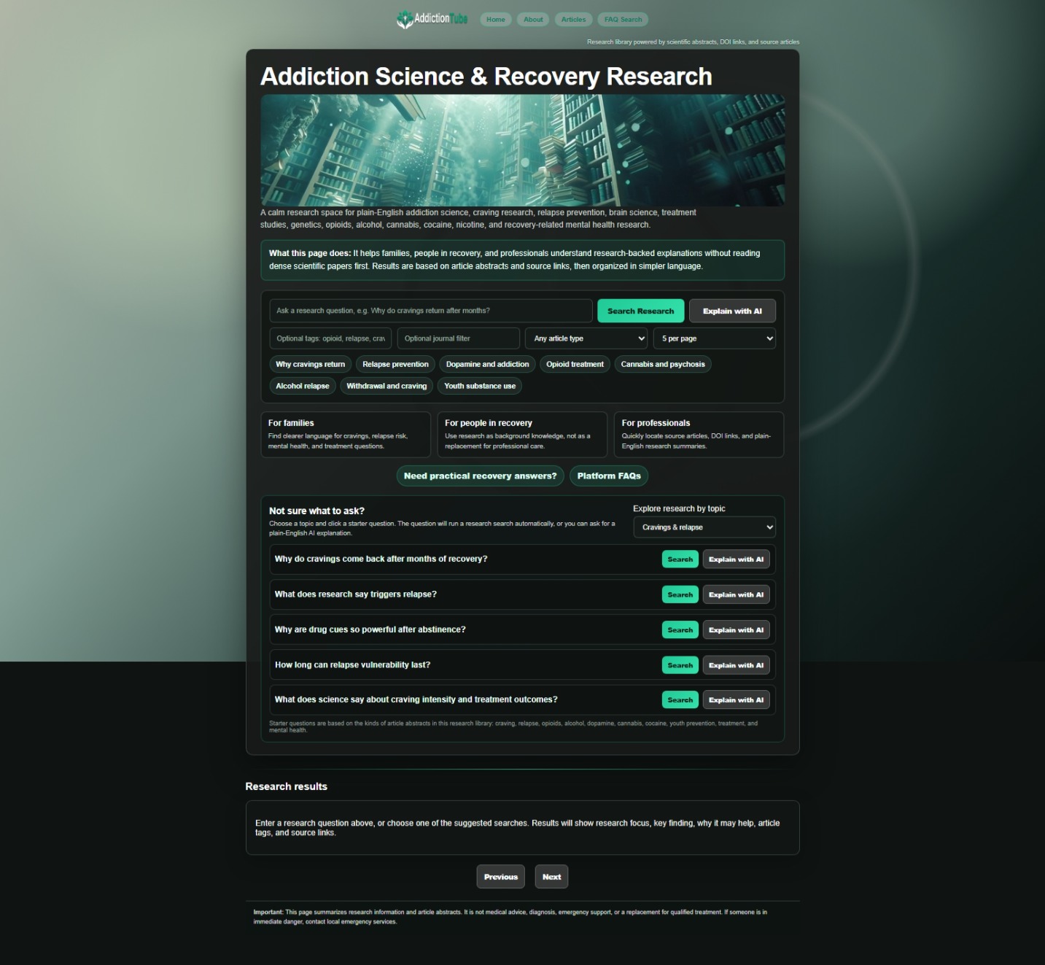Click the 'Explore research by topic' label

[679, 508]
